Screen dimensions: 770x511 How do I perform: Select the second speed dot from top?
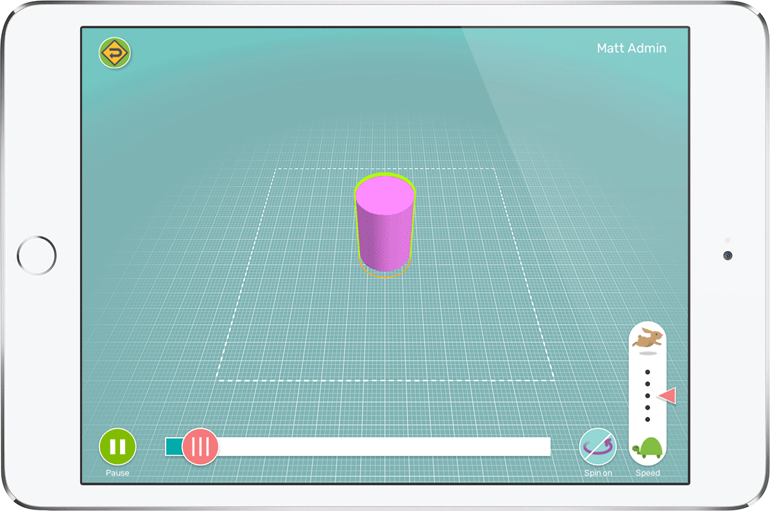(x=647, y=384)
